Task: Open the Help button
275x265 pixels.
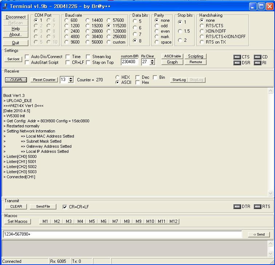Action: 16,29
